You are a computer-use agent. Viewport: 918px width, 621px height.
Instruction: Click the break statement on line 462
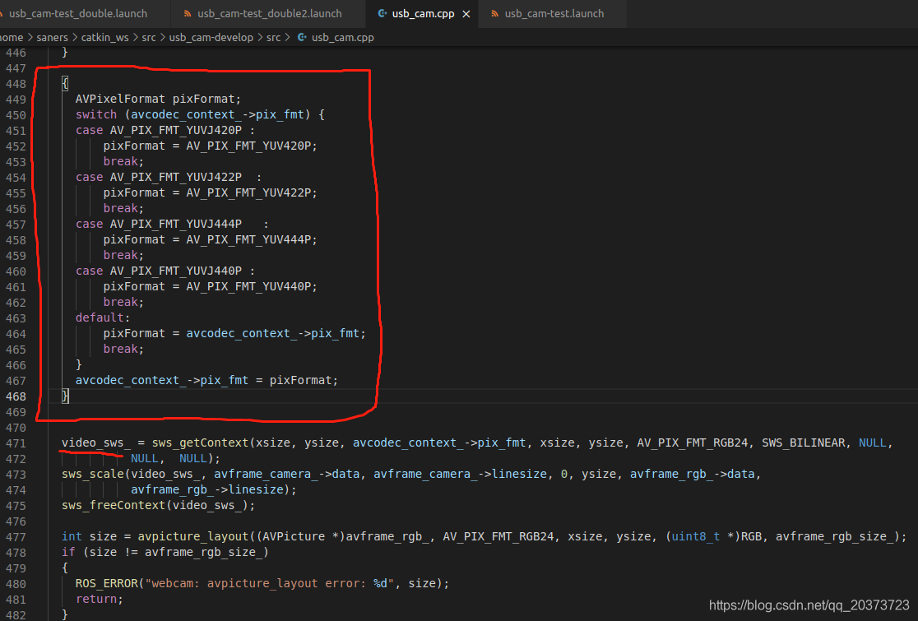coord(121,302)
